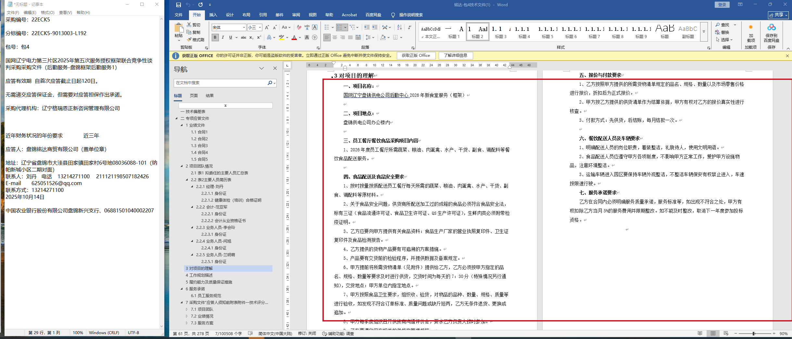Switch to 页面 tab in navigation pane

pyautogui.click(x=194, y=96)
